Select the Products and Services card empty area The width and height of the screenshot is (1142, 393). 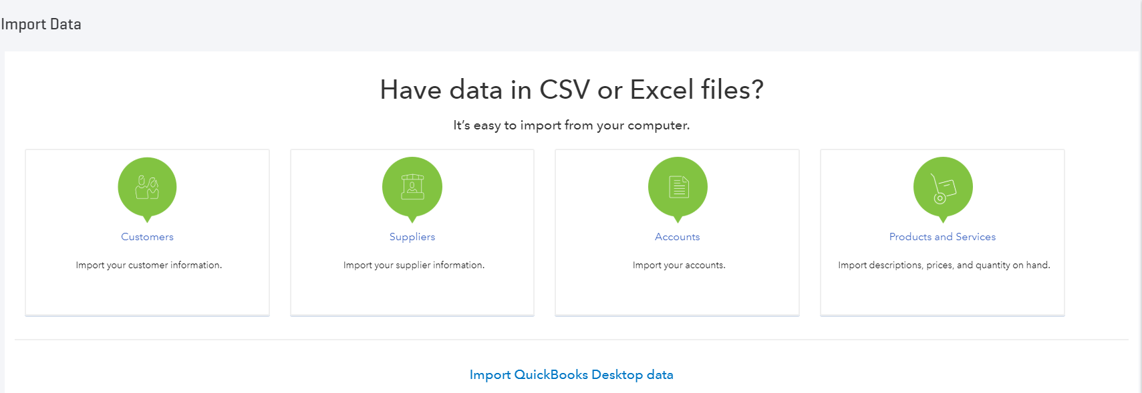click(942, 294)
